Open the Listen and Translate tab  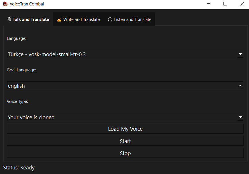(130, 19)
